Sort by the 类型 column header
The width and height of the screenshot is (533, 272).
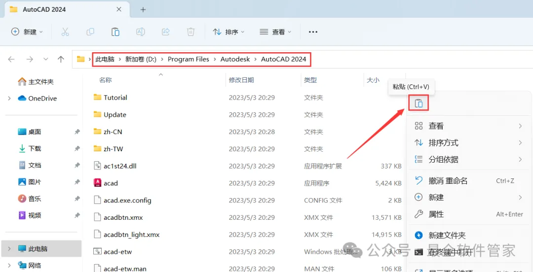click(310, 80)
